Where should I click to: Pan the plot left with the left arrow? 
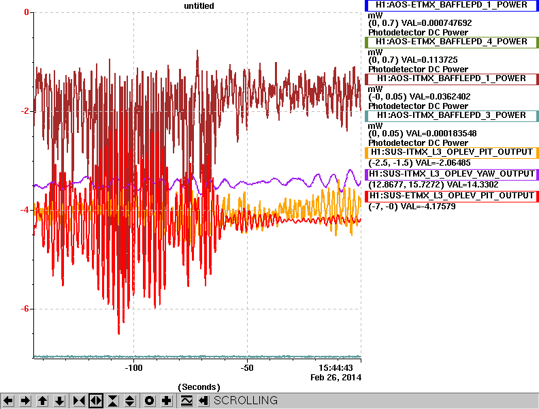[8, 401]
